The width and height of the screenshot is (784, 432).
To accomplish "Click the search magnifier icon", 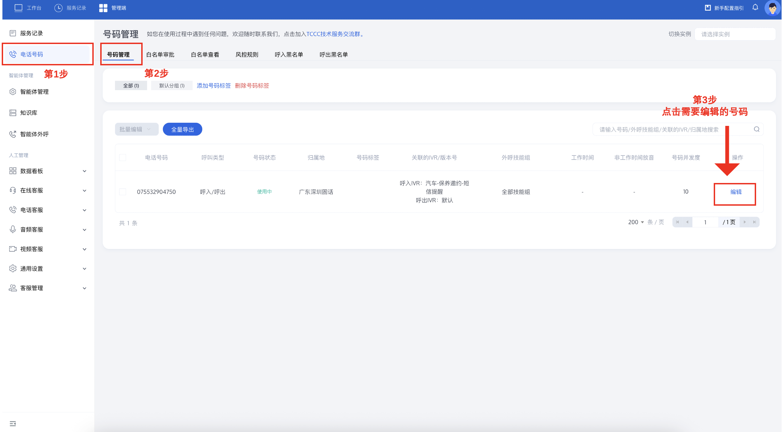I will (x=756, y=129).
